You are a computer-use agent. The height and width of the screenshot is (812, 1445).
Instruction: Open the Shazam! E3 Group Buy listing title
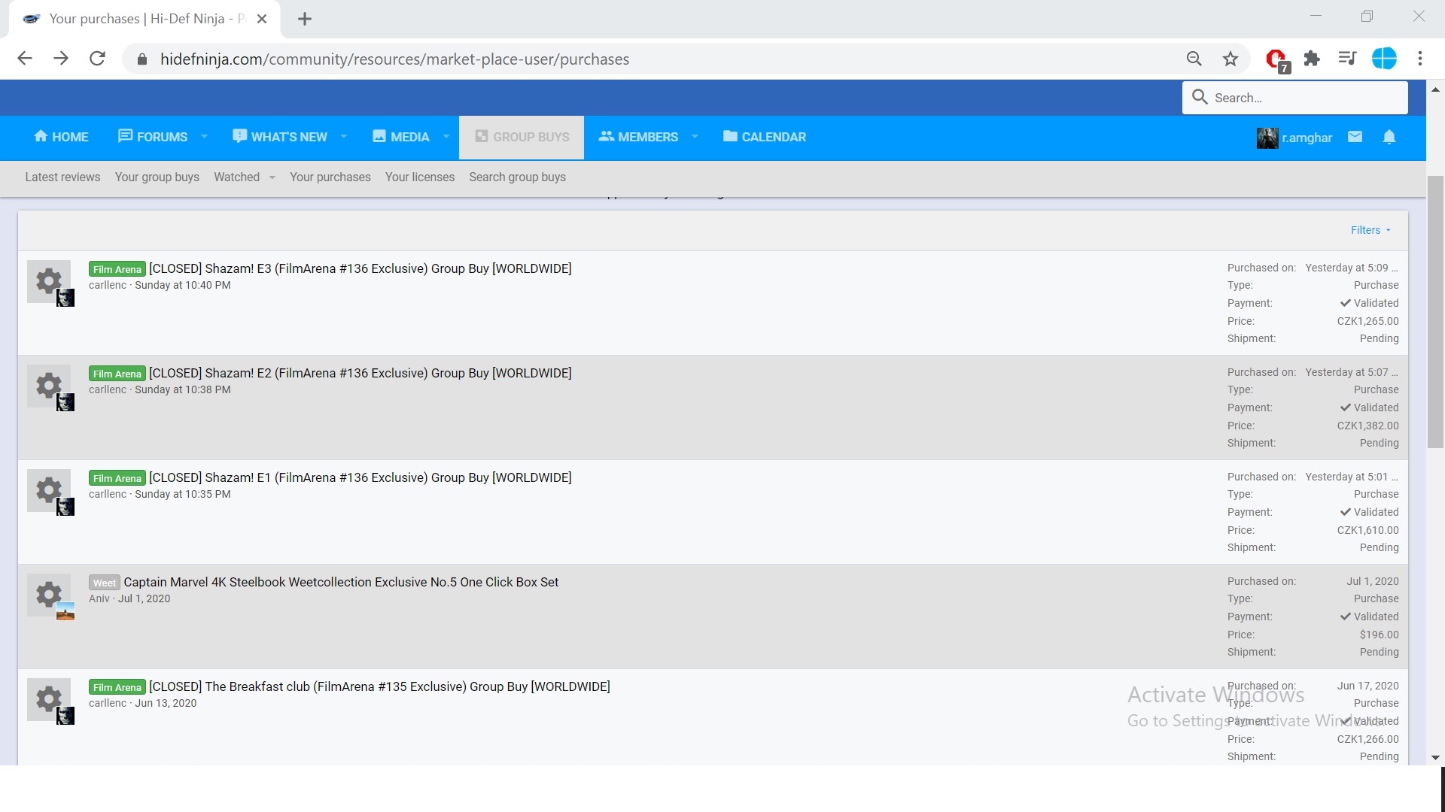point(360,268)
